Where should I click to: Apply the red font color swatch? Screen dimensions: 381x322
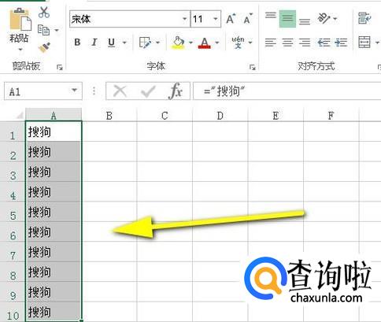point(205,43)
